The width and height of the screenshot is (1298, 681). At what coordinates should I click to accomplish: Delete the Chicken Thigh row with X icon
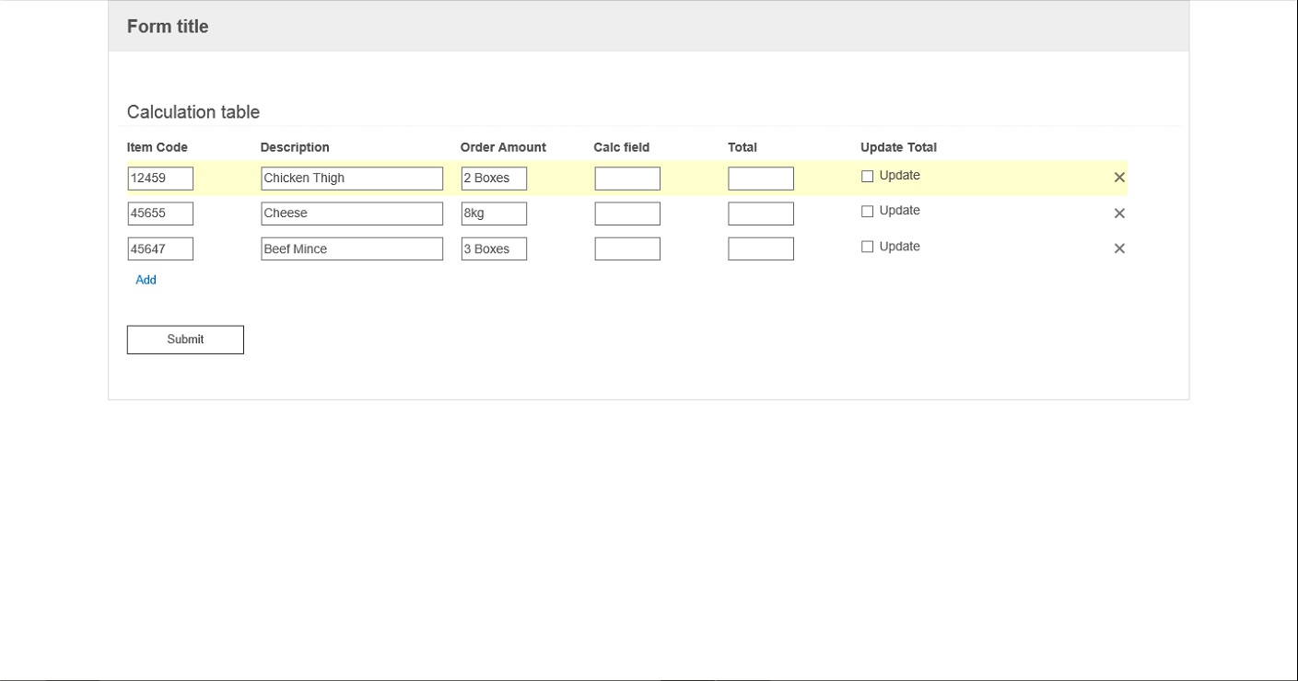(x=1119, y=178)
